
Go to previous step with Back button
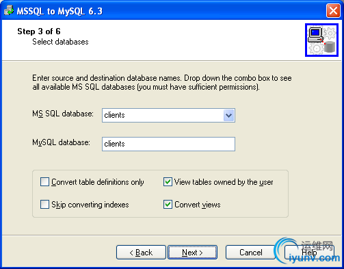141,253
